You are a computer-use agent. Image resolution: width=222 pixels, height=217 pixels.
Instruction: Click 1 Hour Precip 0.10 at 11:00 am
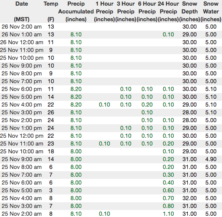coord(104,144)
